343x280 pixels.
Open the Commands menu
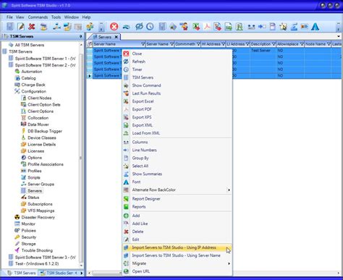coord(38,17)
